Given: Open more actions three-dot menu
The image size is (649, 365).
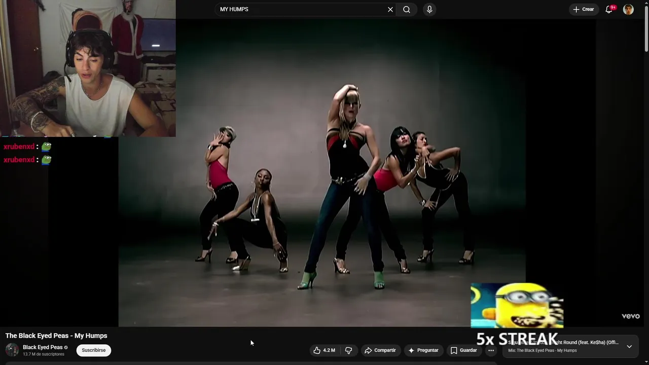Looking at the screenshot, I should tap(491, 350).
